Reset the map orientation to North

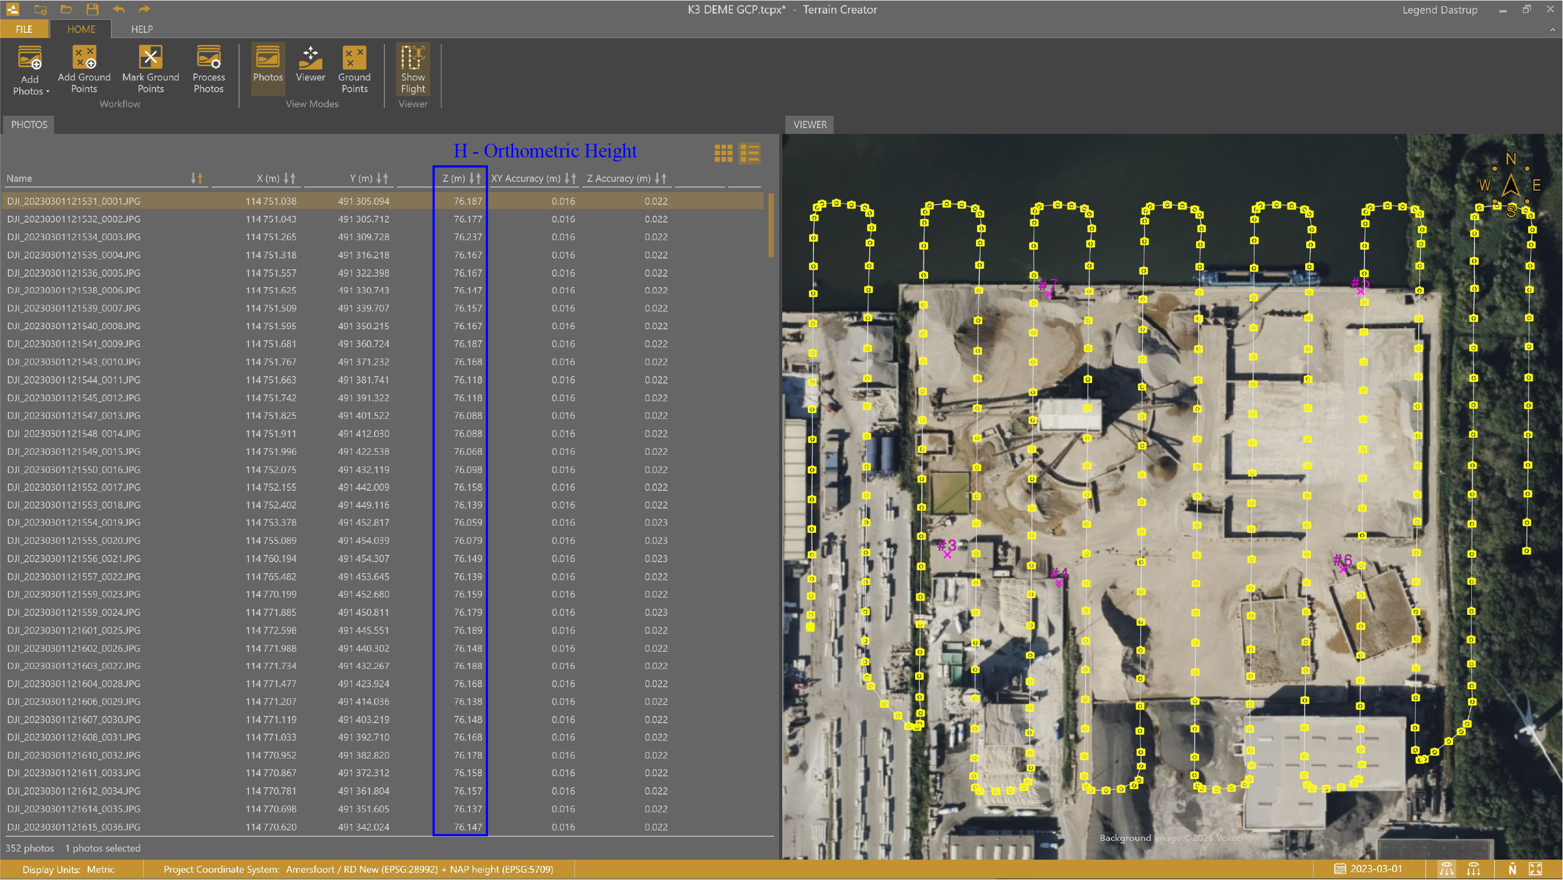(1512, 869)
